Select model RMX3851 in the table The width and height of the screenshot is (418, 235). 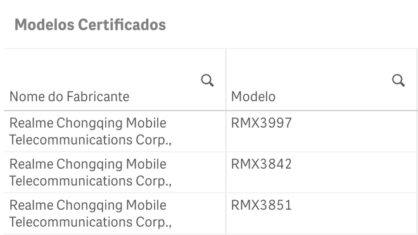262,205
